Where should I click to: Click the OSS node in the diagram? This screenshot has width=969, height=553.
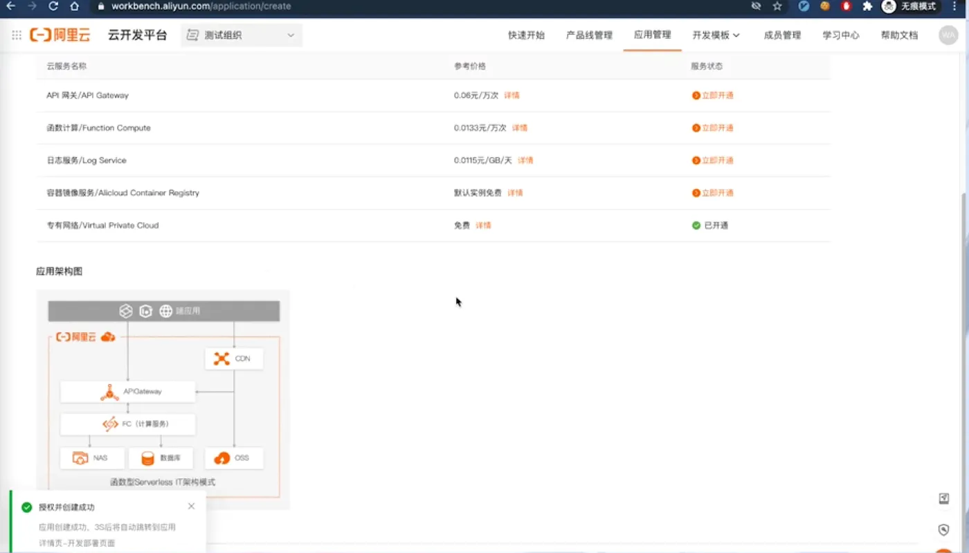[x=234, y=458]
